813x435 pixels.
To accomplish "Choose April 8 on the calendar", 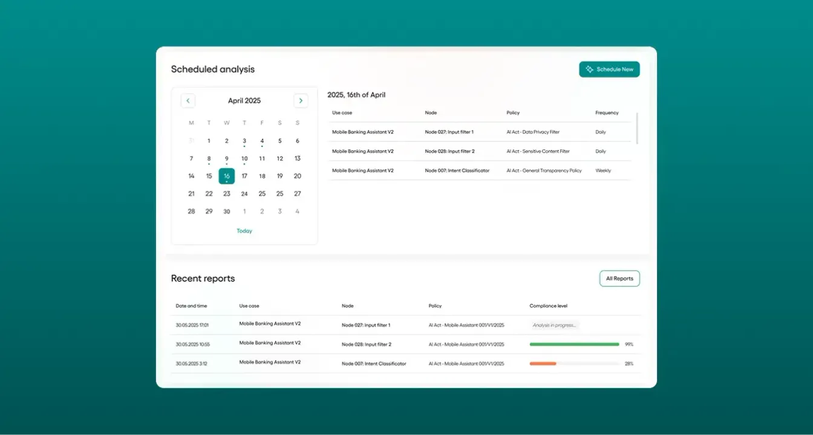I will point(209,159).
